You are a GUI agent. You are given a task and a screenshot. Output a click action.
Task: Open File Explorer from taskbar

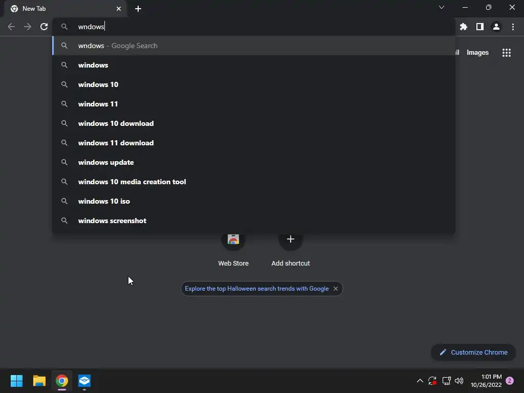point(39,381)
